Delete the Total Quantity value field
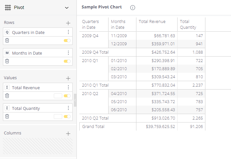 (7, 116)
